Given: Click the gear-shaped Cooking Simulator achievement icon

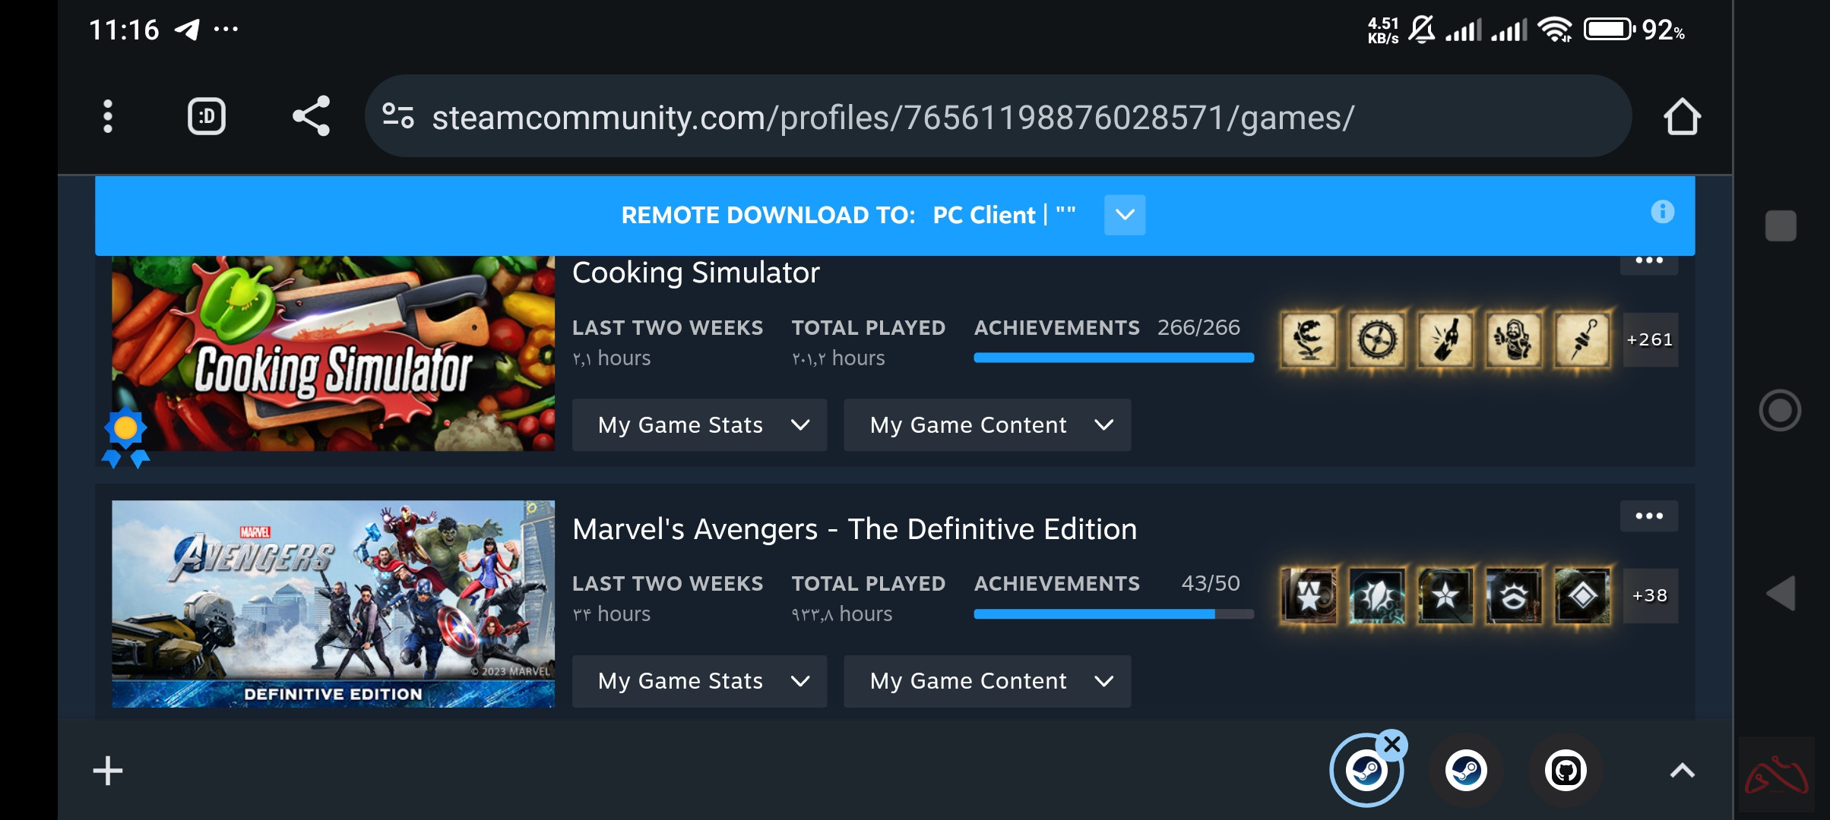Looking at the screenshot, I should pos(1377,339).
